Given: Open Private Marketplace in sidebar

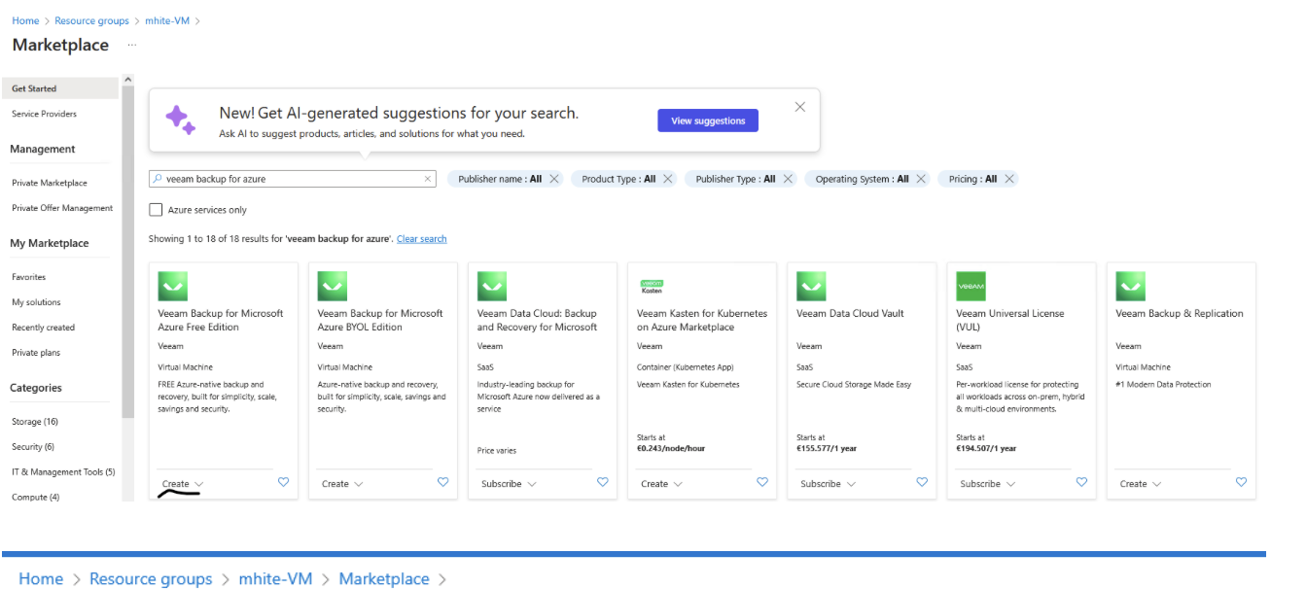Looking at the screenshot, I should tap(50, 183).
